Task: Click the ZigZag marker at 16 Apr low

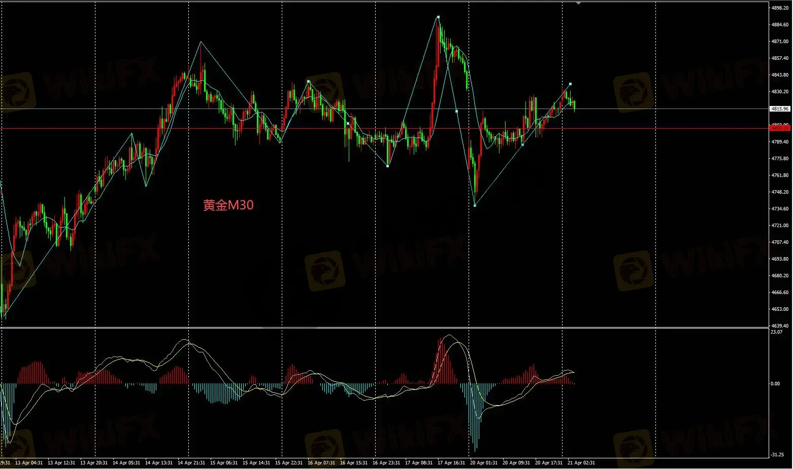Action: 388,166
